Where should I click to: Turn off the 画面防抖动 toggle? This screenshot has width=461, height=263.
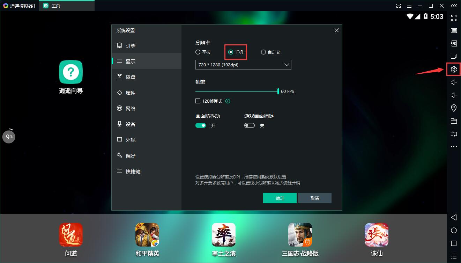[201, 125]
